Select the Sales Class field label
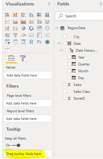 [x=82, y=92]
